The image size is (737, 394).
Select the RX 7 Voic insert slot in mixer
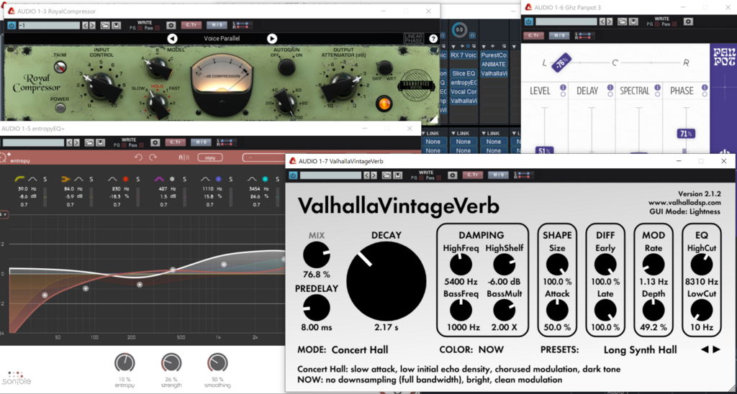tap(464, 55)
